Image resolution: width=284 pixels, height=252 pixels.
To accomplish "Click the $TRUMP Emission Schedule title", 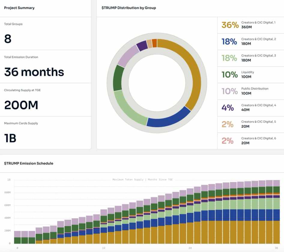I will pyautogui.click(x=29, y=163).
